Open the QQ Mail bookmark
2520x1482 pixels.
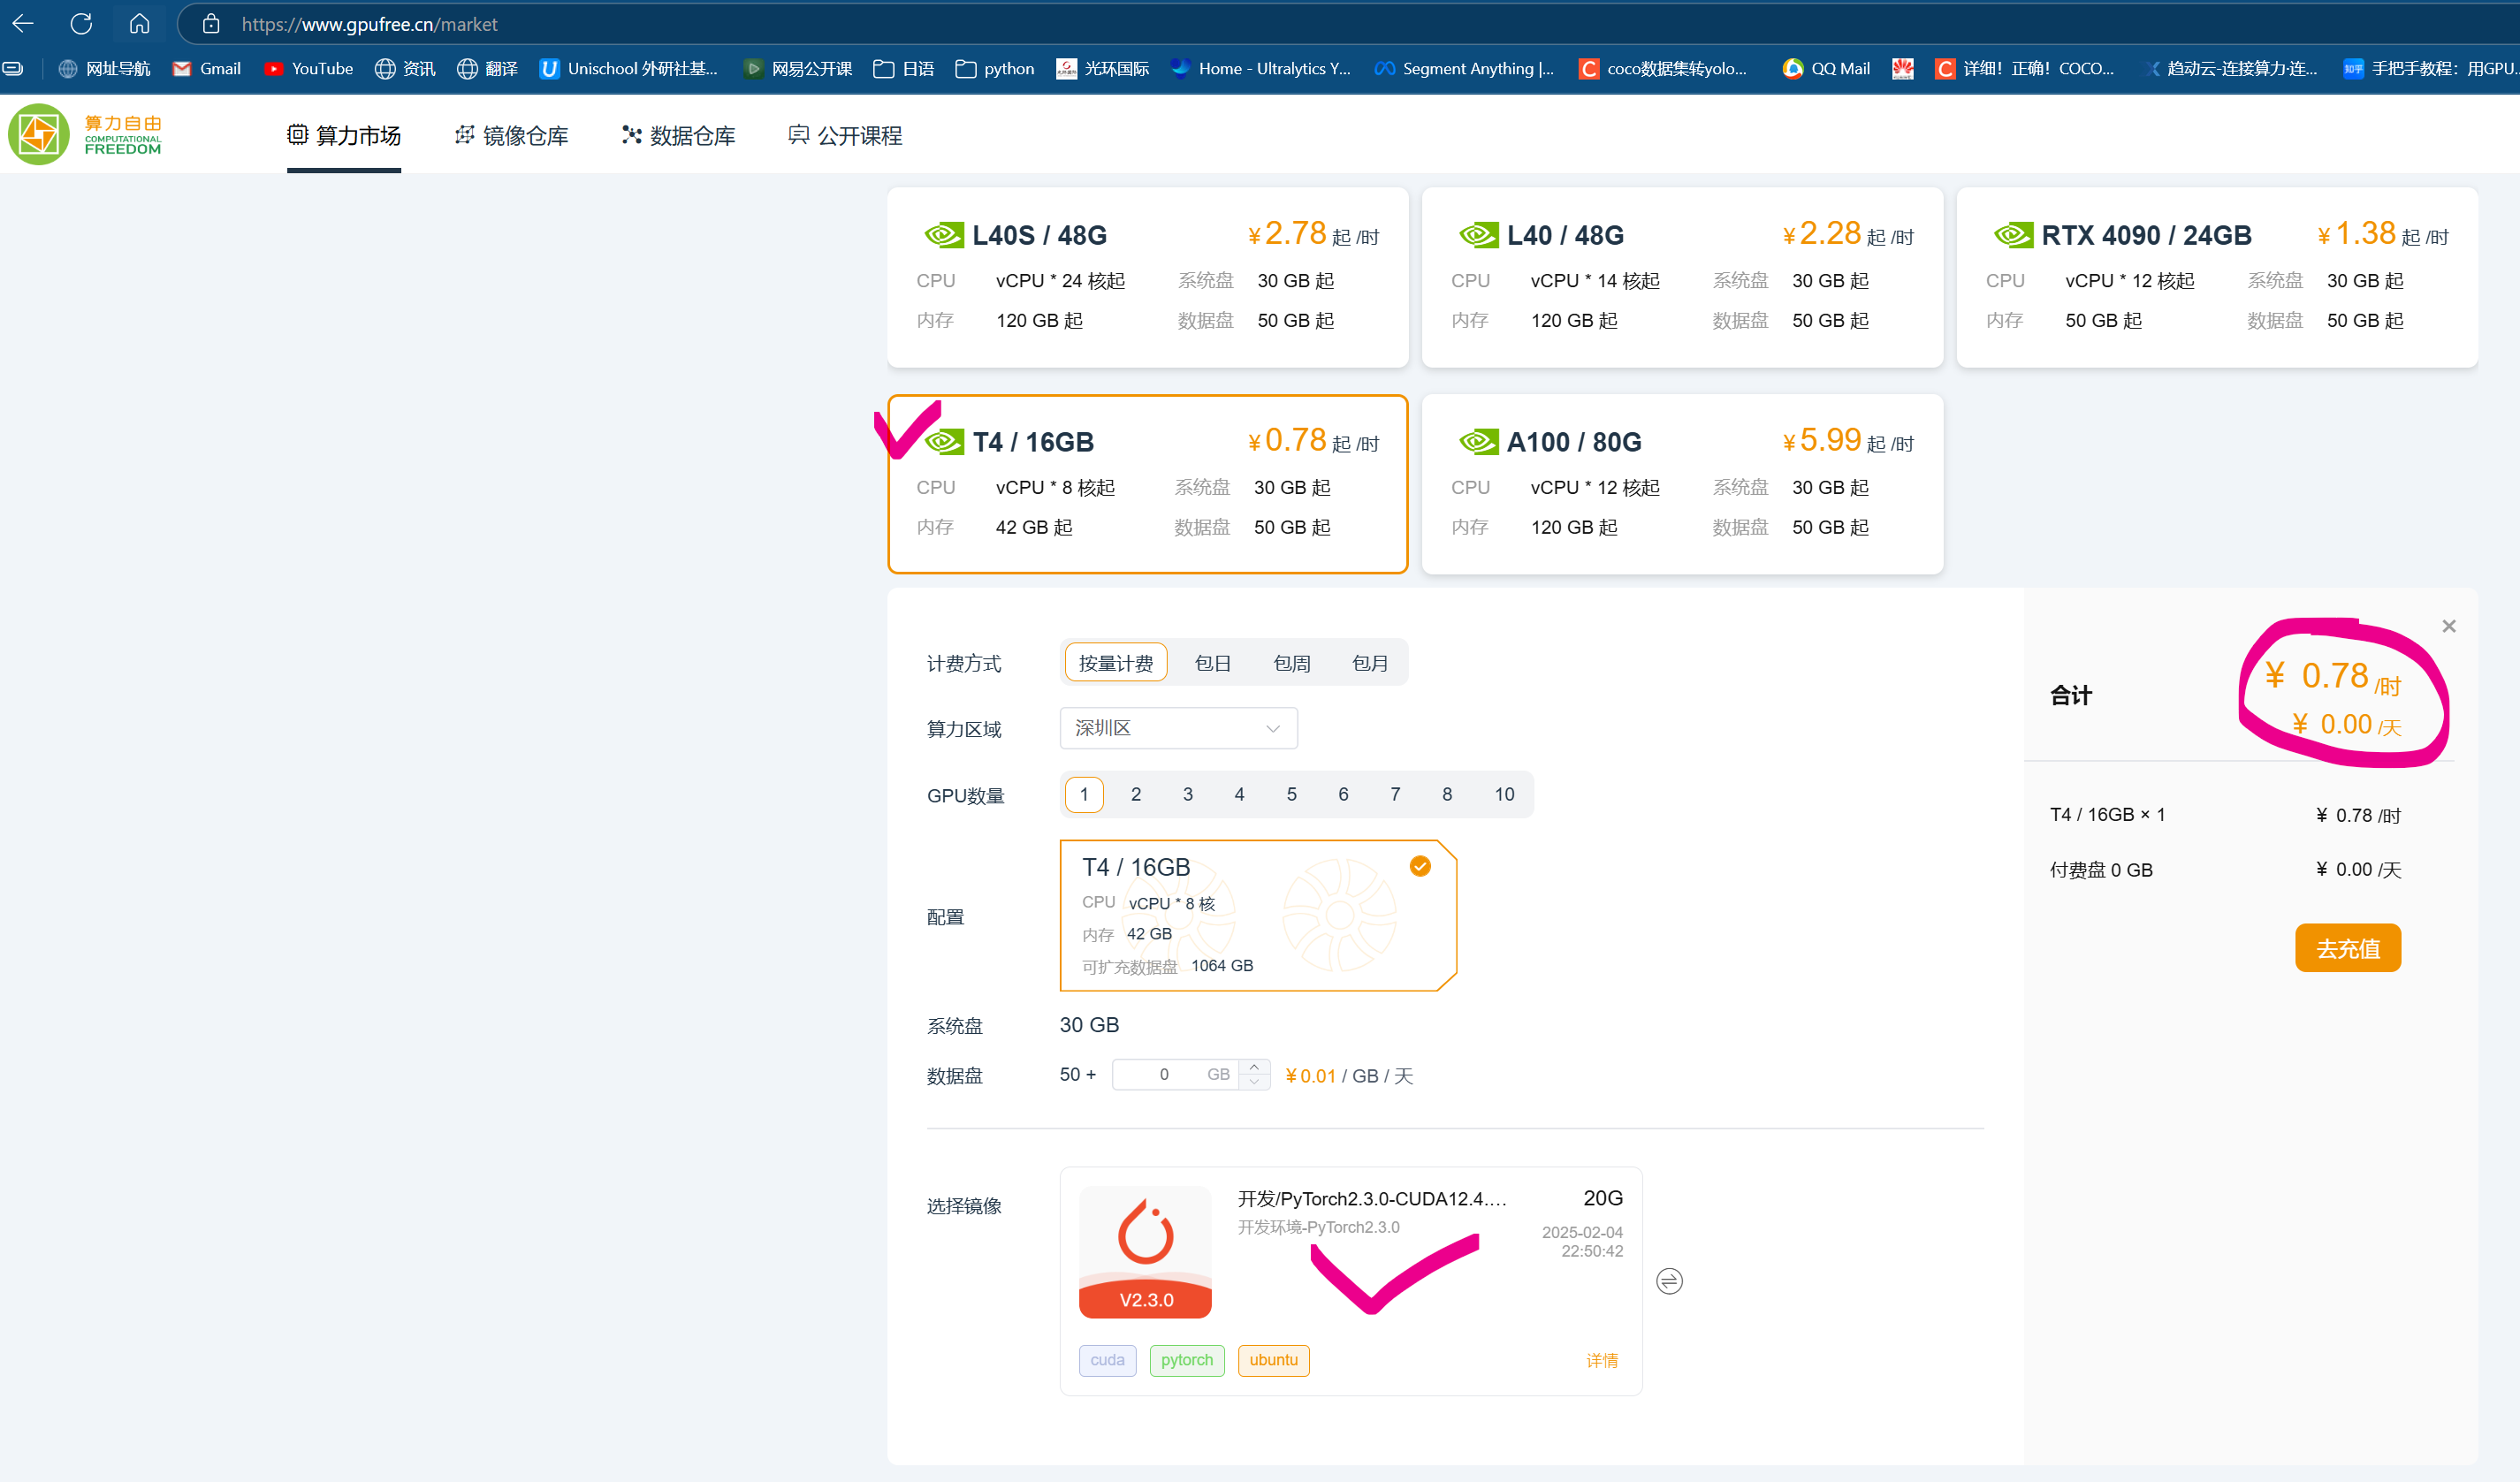pos(1826,69)
